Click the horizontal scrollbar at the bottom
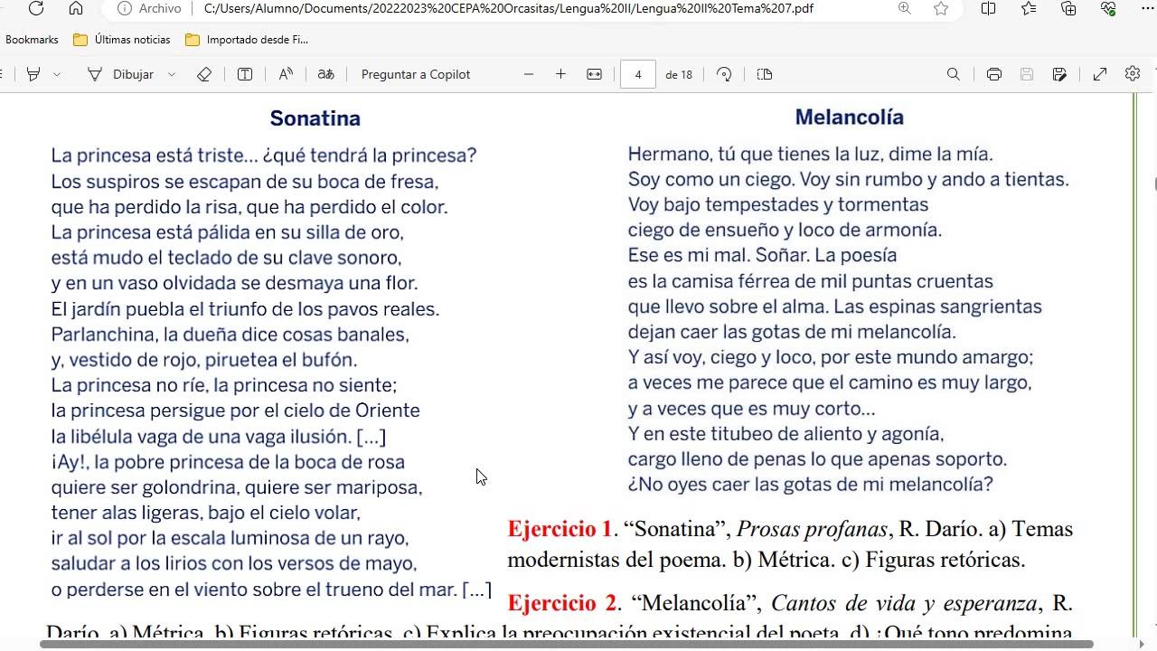1157x651 pixels. (567, 645)
